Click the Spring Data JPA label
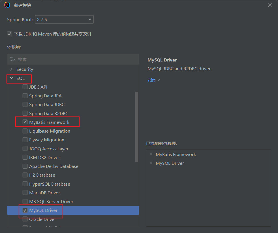This screenshot has width=278, height=233. (45, 96)
